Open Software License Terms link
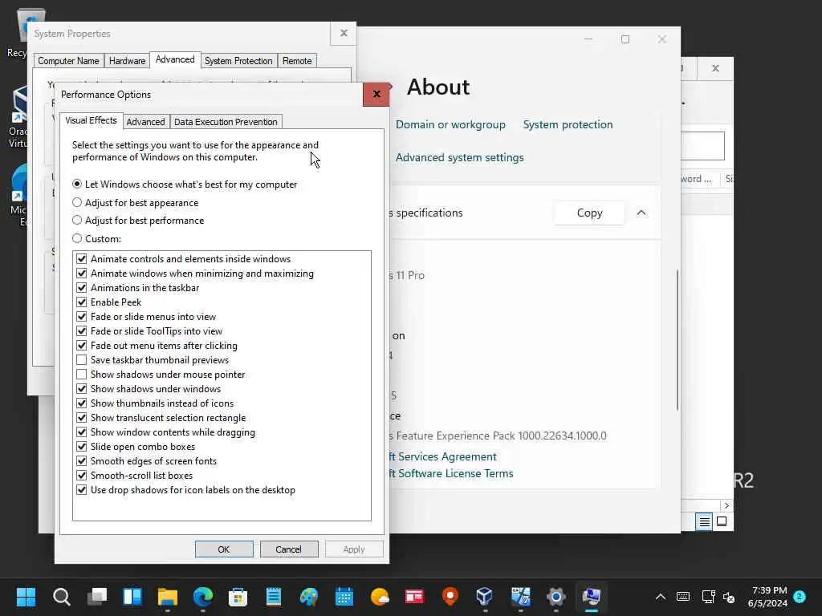This screenshot has height=616, width=822. 451,473
